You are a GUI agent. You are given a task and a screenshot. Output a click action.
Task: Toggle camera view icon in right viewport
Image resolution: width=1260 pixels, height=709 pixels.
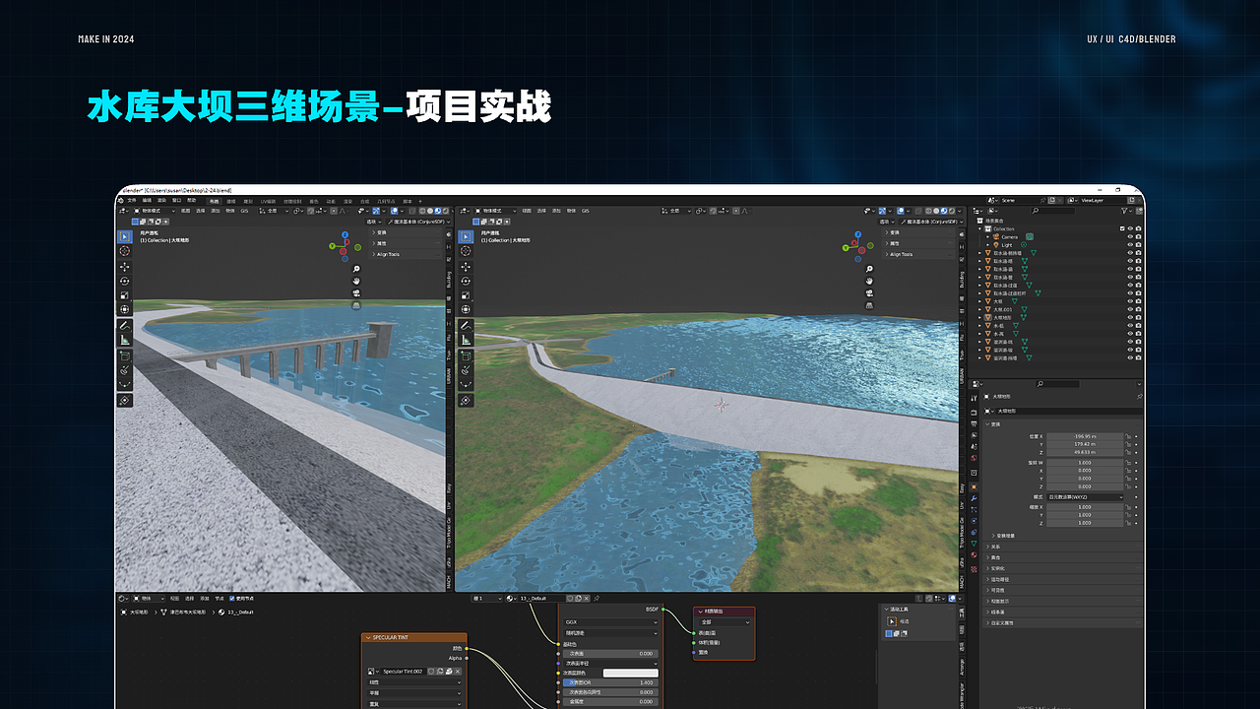click(x=870, y=292)
